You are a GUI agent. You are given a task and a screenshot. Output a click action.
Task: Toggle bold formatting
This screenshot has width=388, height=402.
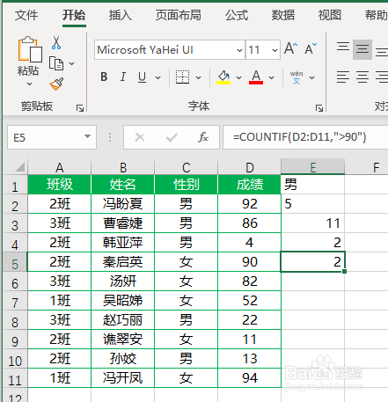(x=104, y=77)
